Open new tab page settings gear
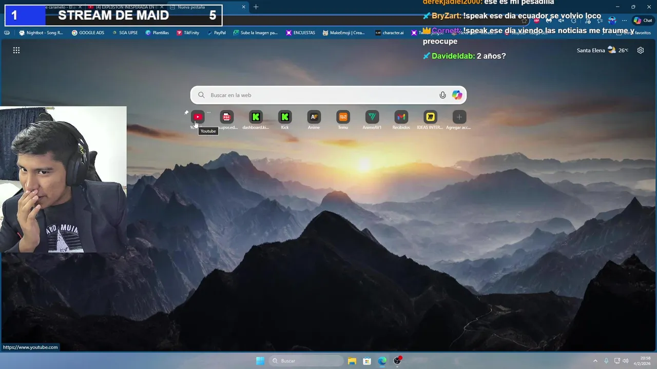Screen dimensions: 657x369 (x=641, y=50)
